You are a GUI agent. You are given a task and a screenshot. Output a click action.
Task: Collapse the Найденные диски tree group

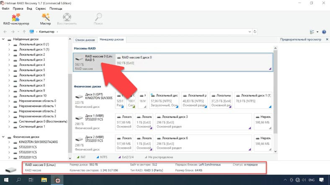pyautogui.click(x=4, y=39)
